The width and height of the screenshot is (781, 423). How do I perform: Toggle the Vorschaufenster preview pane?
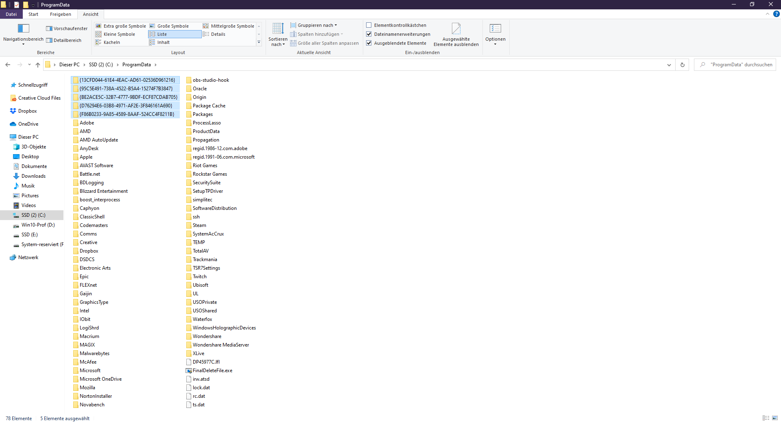(67, 28)
